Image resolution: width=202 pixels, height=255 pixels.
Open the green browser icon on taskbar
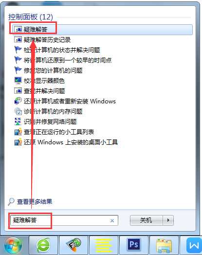(x=43, y=245)
